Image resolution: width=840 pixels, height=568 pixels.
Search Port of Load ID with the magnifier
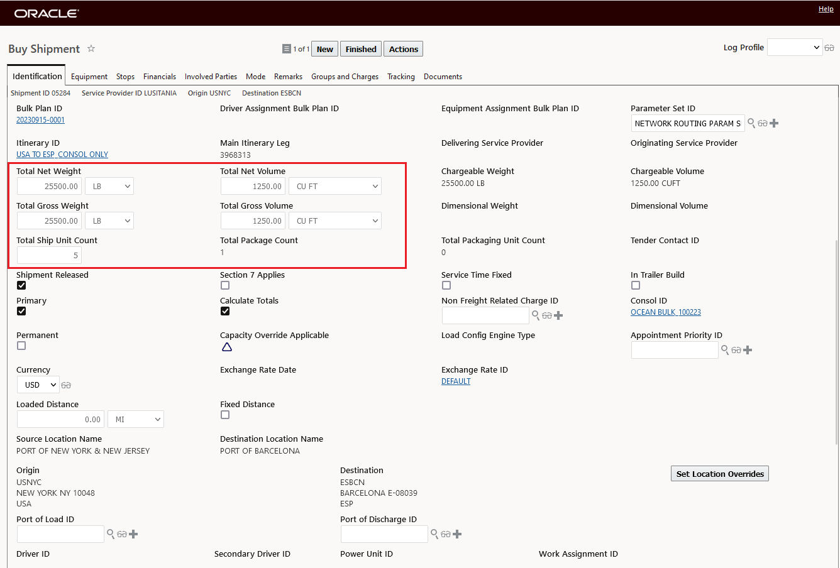[x=111, y=534]
